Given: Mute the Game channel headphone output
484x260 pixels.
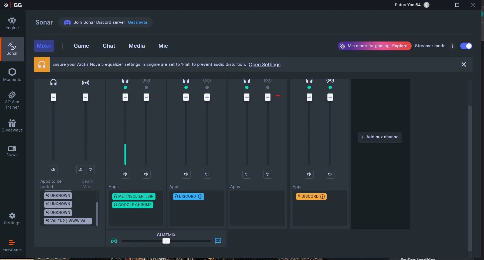Looking at the screenshot, I should [x=125, y=174].
